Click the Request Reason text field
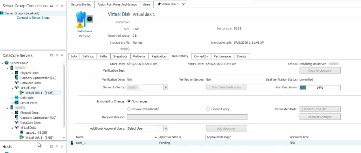The height and width of the screenshot is (153, 361). pos(187,117)
